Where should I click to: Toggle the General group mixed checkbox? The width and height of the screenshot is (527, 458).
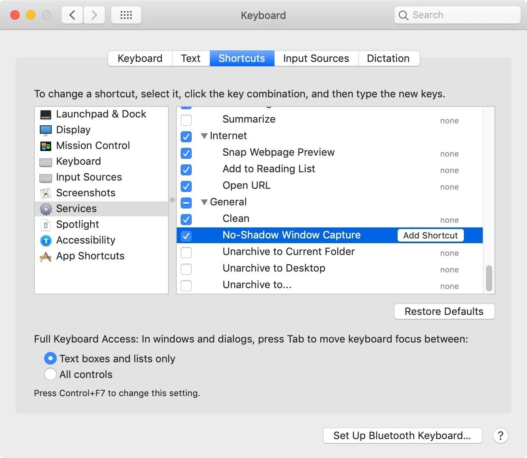186,203
